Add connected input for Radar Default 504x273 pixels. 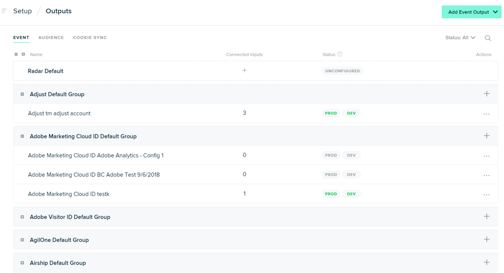244,71
